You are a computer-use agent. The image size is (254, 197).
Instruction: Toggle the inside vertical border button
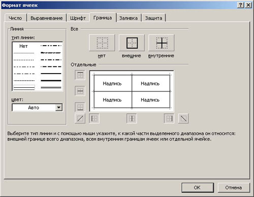click(132, 118)
